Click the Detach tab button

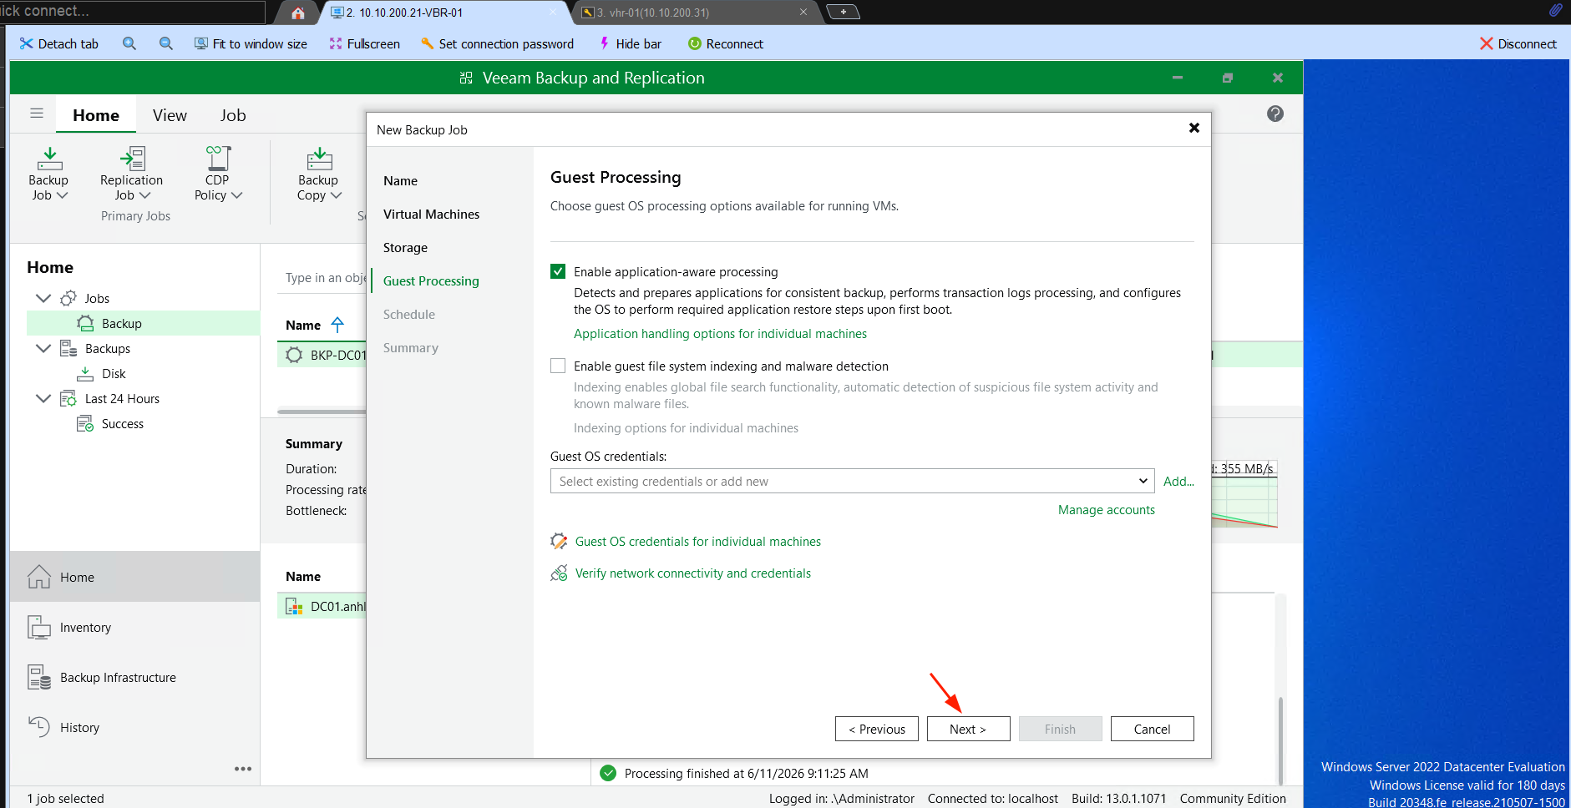click(x=58, y=43)
